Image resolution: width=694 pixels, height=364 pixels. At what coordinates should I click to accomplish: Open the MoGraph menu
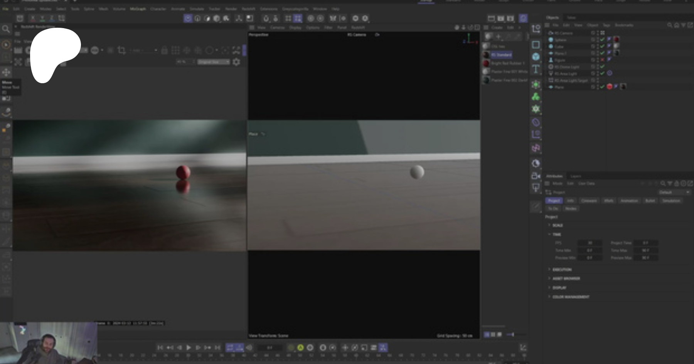(138, 9)
